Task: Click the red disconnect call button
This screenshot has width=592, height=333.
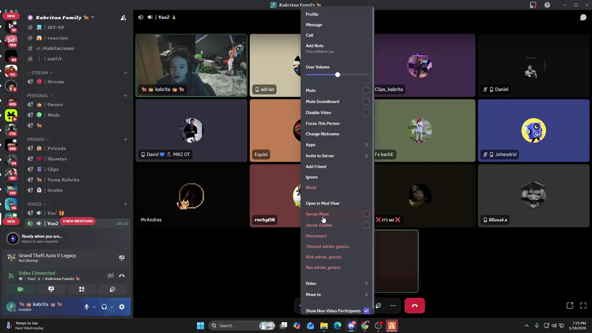Action: click(414, 306)
